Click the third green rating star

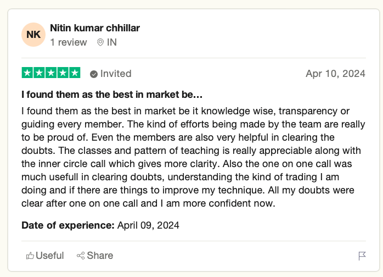[x=51, y=73]
